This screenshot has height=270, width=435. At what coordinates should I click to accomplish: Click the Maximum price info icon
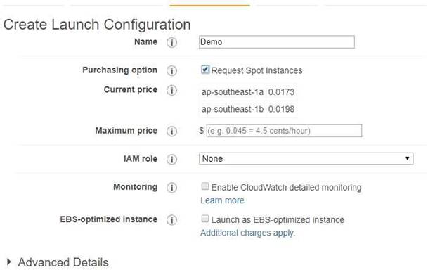[x=171, y=131]
